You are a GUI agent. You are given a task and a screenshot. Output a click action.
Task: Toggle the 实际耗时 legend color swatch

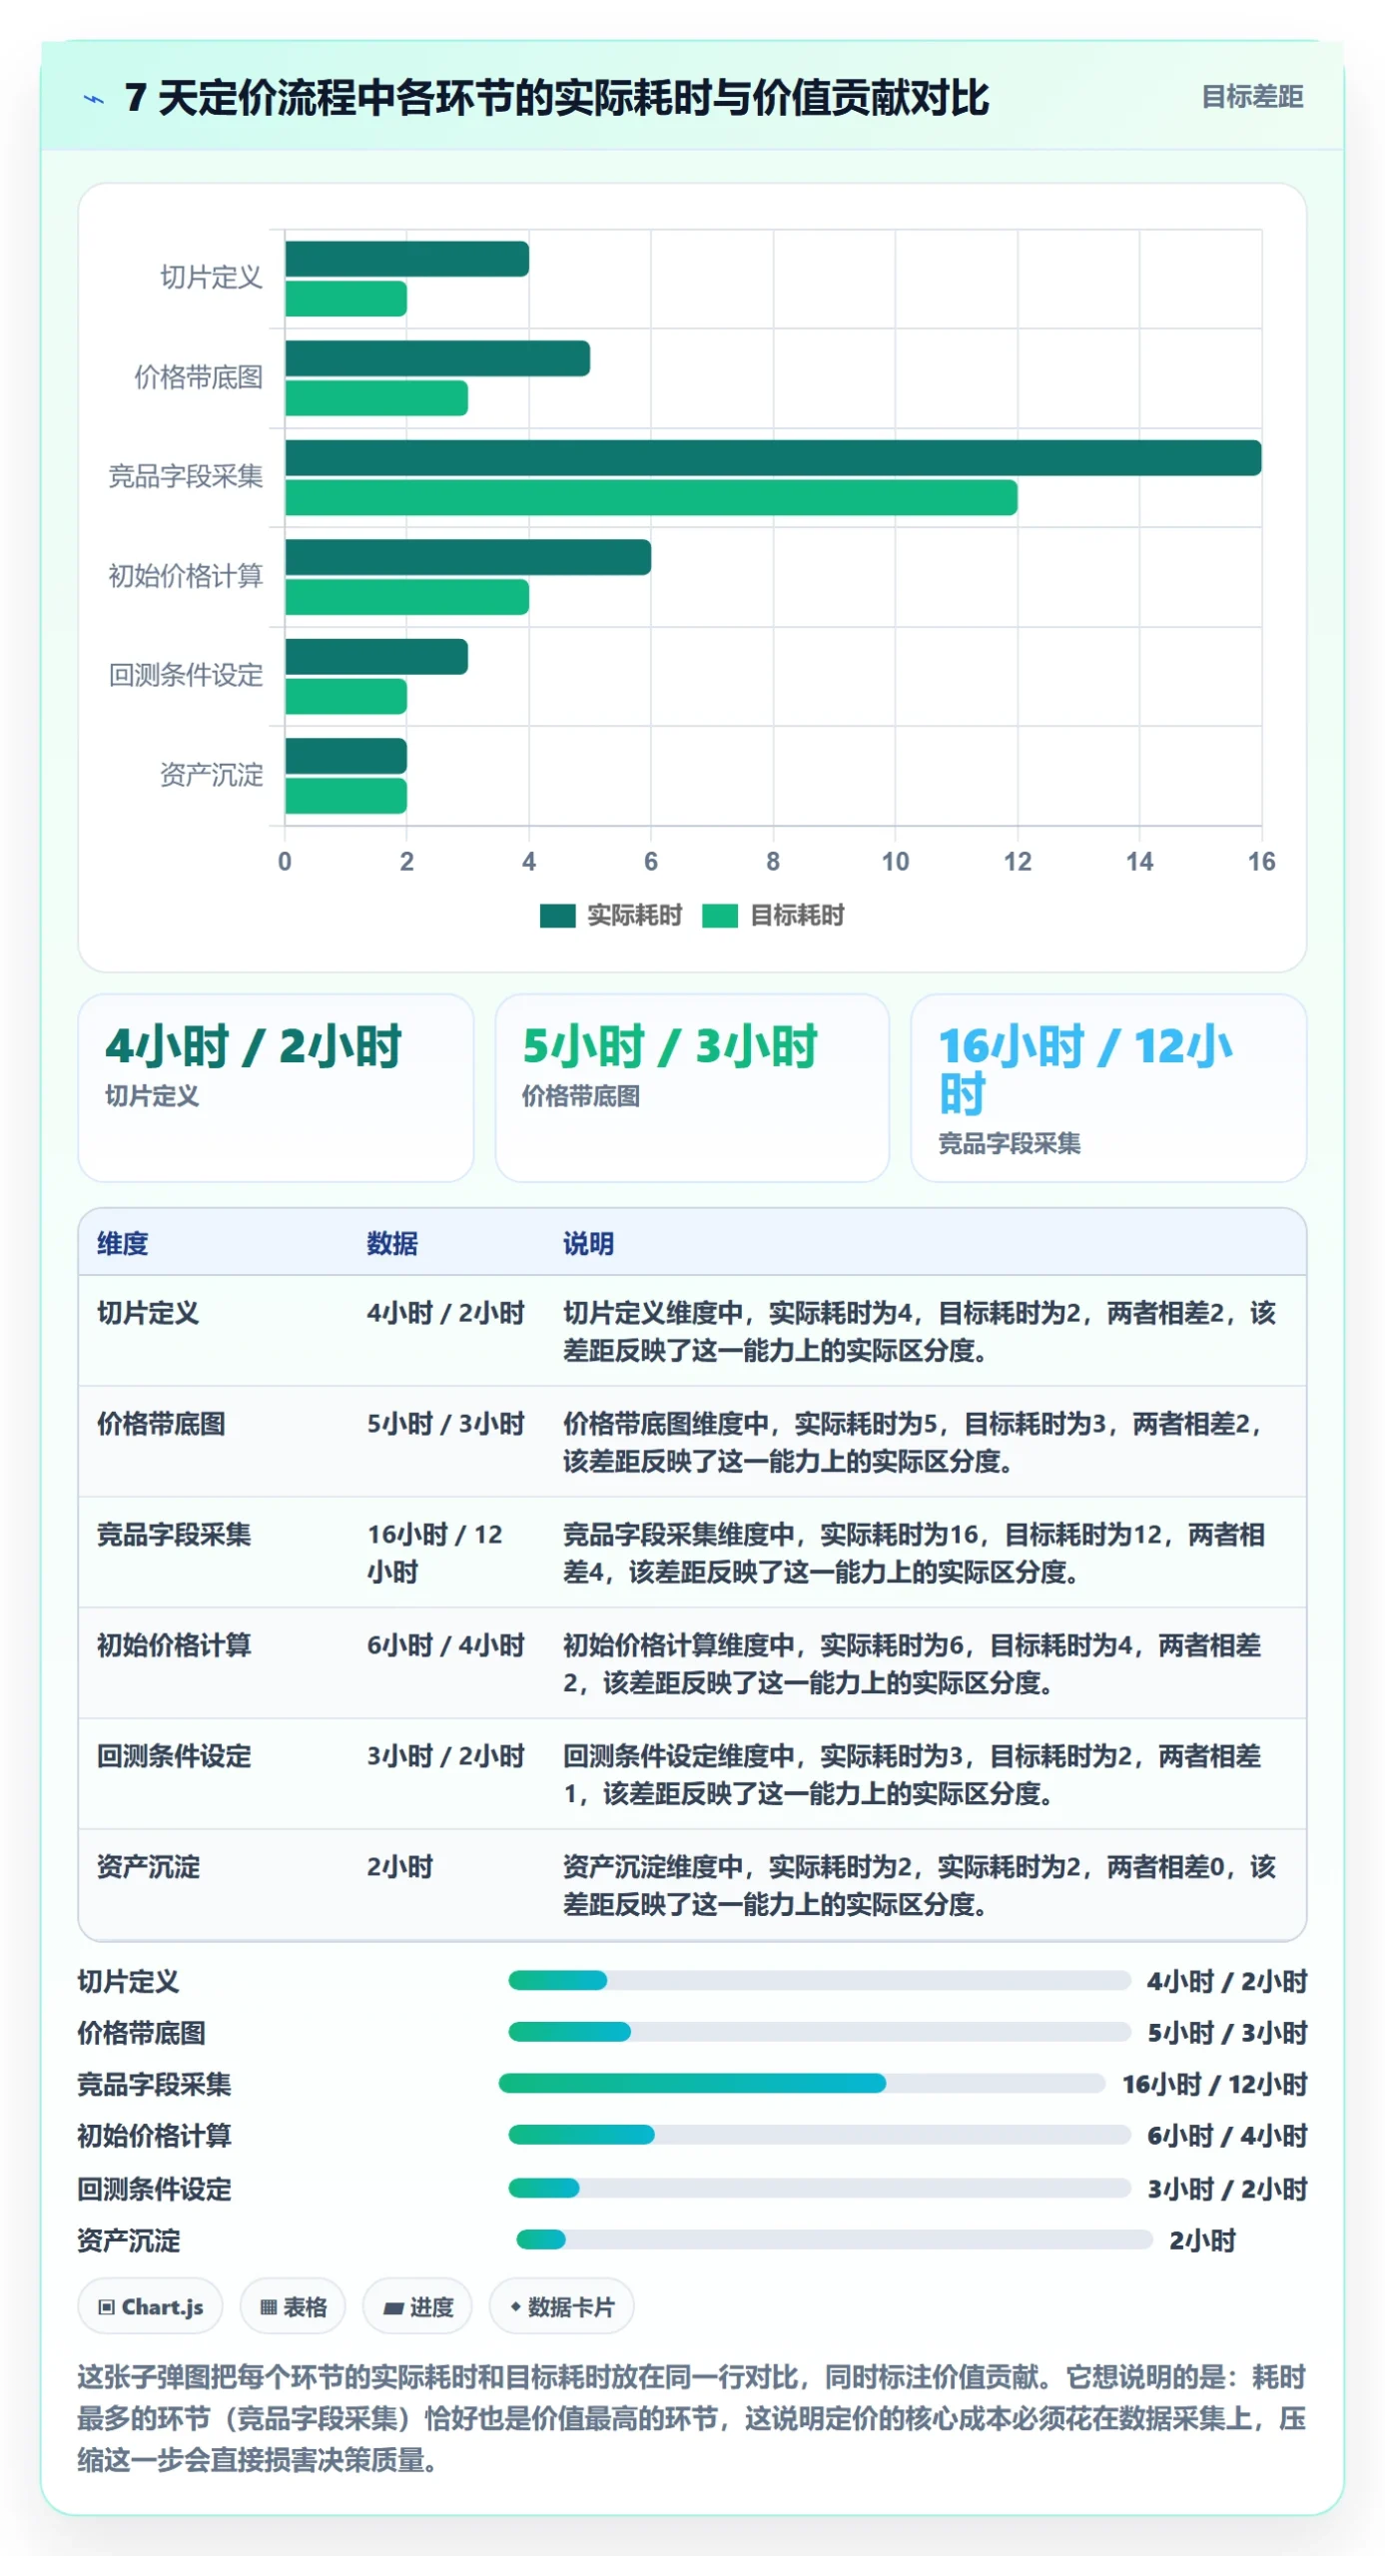[x=557, y=916]
